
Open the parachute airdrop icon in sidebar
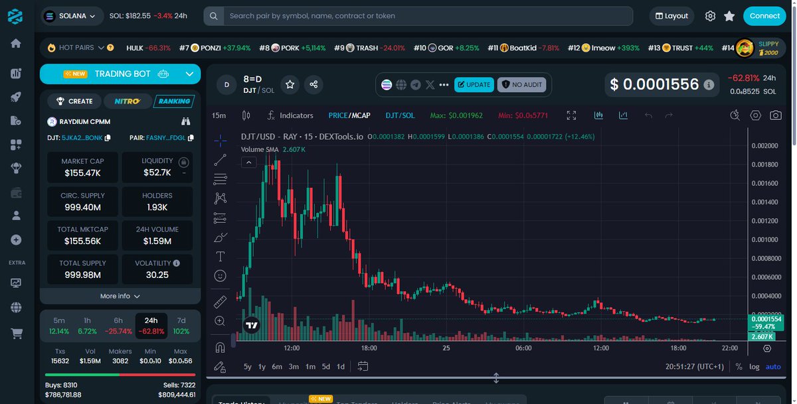[16, 168]
